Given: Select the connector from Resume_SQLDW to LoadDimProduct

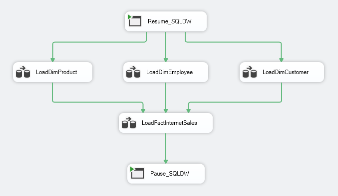Looking at the screenshot, I should (x=99, y=42).
